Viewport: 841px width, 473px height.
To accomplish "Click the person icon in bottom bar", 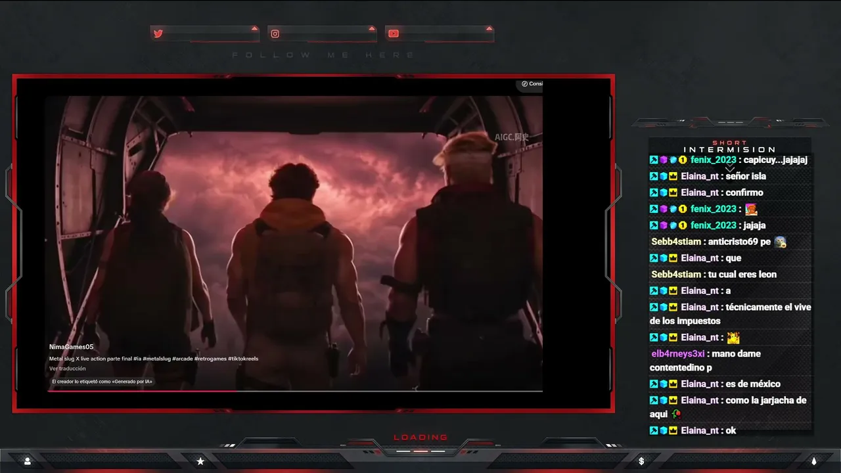I will click(28, 461).
